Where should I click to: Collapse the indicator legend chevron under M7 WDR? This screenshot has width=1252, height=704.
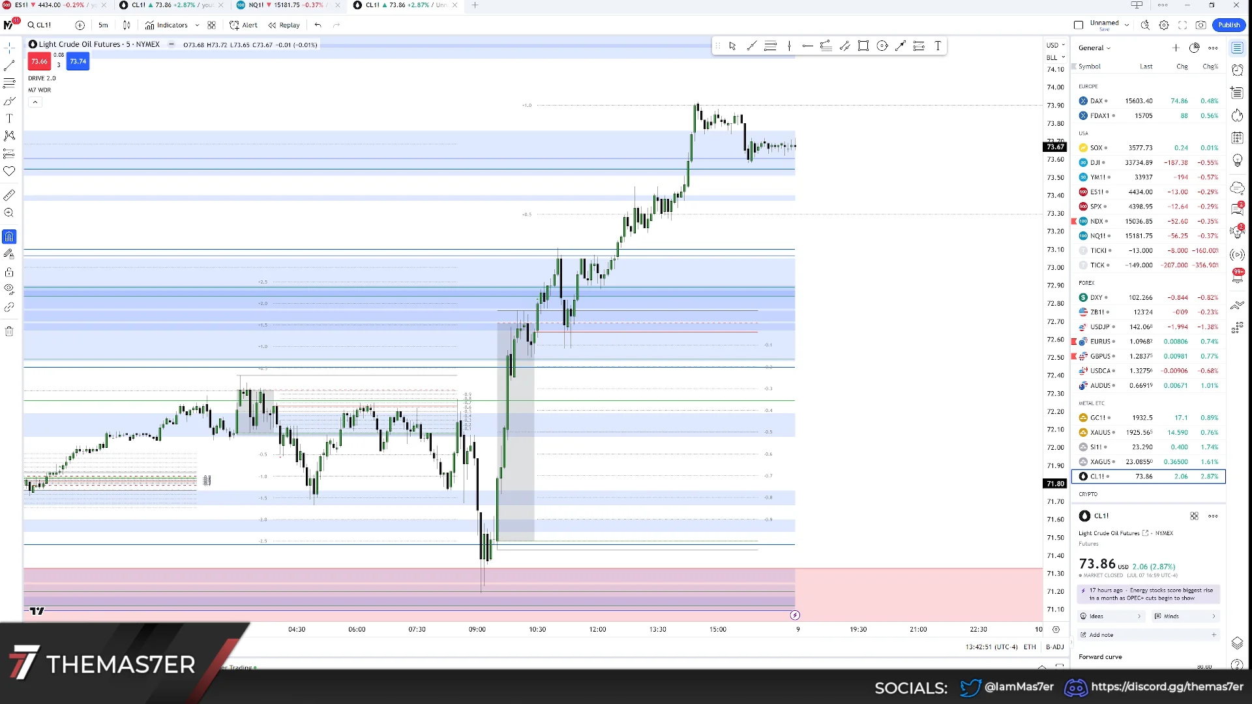pos(35,102)
